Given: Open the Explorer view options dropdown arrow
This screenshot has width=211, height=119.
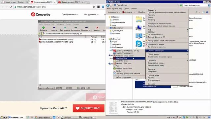Looking at the screenshot, I should click(x=199, y=12).
